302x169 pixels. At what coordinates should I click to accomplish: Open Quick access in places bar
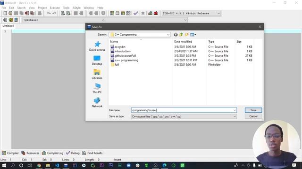click(x=97, y=46)
